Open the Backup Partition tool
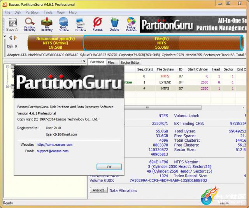This screenshot has height=208, width=249. [x=132, y=24]
